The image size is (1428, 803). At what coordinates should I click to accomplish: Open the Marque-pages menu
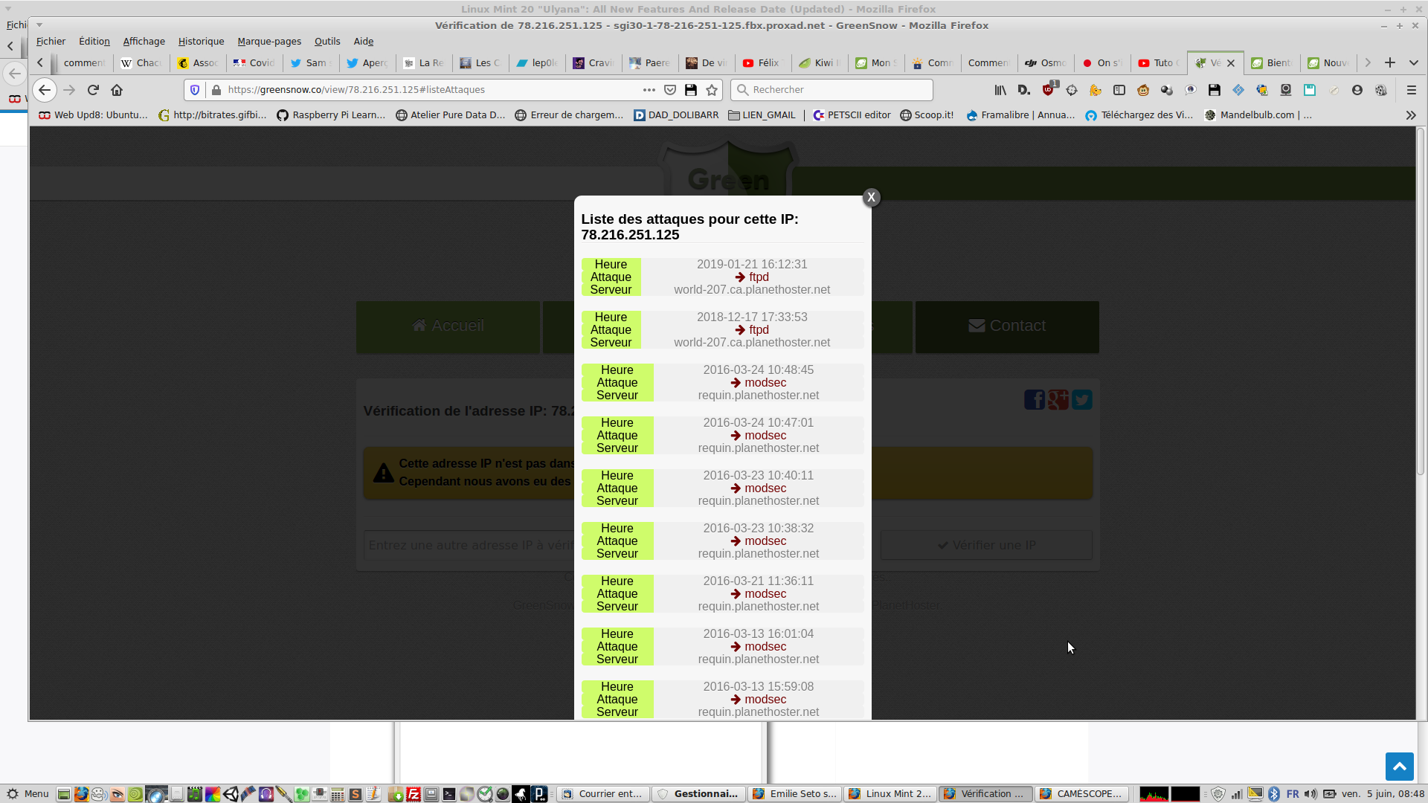269,42
